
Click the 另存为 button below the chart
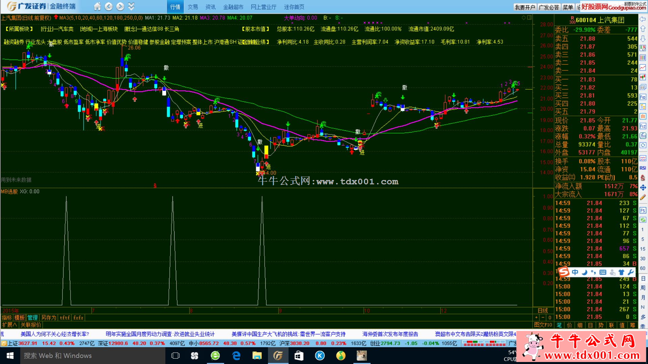click(x=49, y=317)
